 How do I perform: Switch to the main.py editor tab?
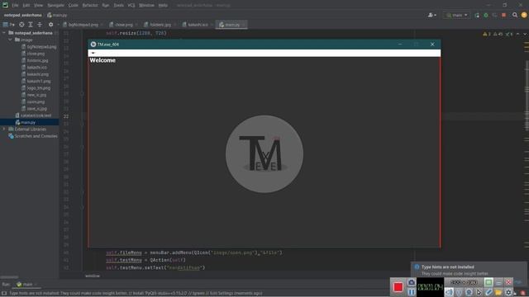pos(231,25)
